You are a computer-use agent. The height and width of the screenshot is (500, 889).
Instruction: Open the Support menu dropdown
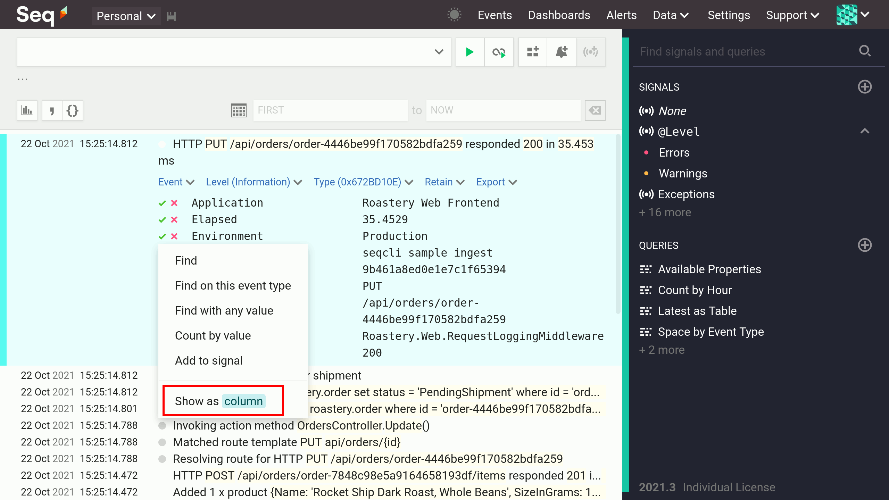click(793, 15)
